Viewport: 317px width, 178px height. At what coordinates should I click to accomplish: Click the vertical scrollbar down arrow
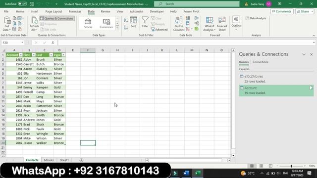coord(233,156)
